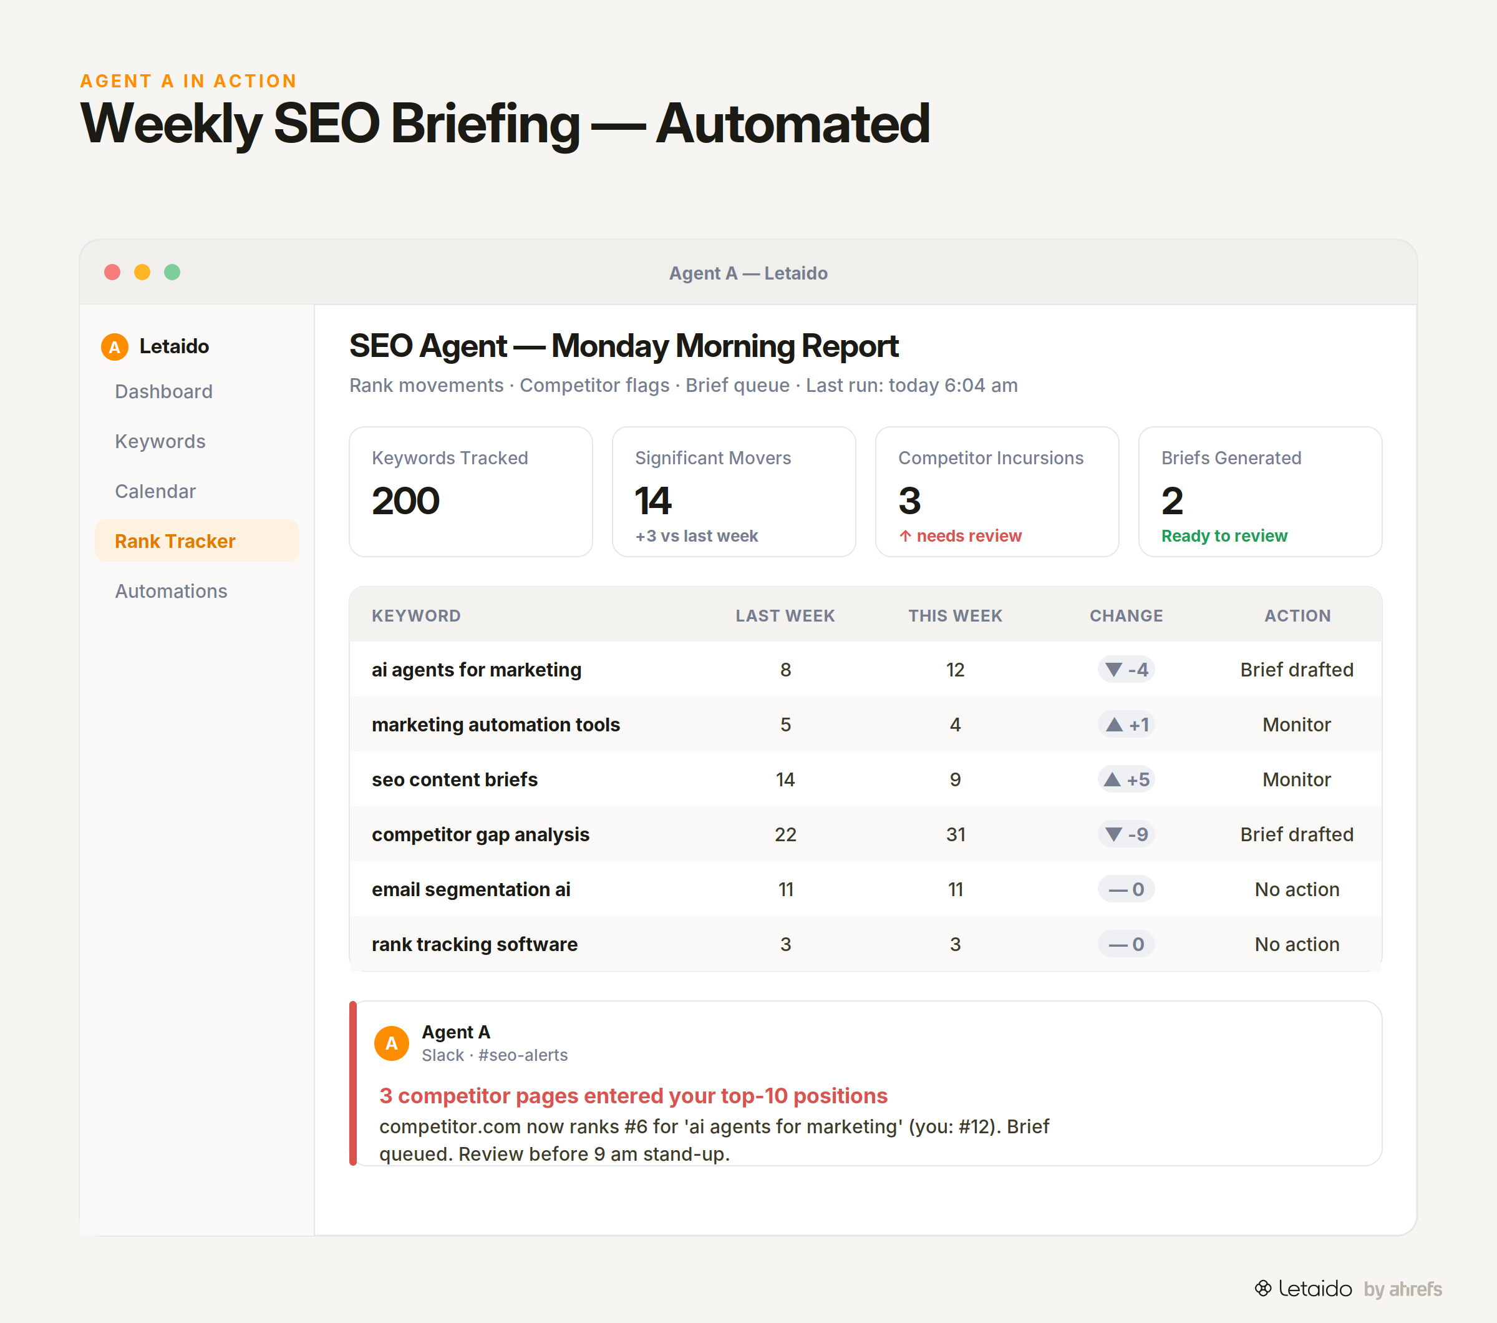Screen dimensions: 1497x1323
Task: Click the -4 down-arrow change badge
Action: coord(1126,670)
